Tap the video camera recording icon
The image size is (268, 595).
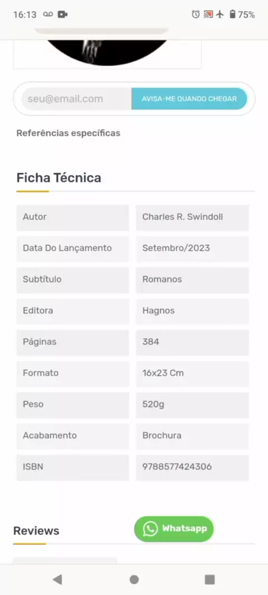(x=63, y=15)
